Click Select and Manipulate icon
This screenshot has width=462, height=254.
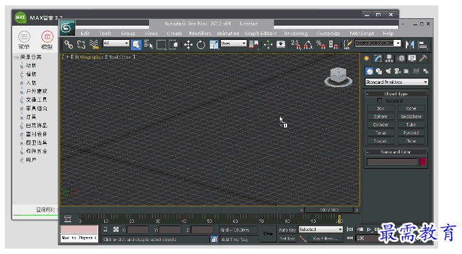268,45
